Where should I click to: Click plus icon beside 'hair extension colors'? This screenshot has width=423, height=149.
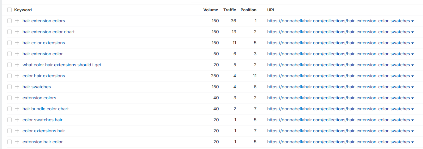[x=17, y=21]
